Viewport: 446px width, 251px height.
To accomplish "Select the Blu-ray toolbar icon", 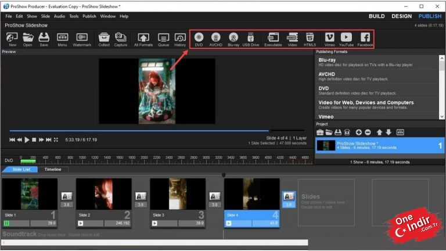I will pyautogui.click(x=233, y=40).
